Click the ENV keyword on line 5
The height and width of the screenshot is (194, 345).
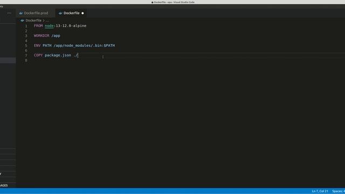tap(37, 45)
